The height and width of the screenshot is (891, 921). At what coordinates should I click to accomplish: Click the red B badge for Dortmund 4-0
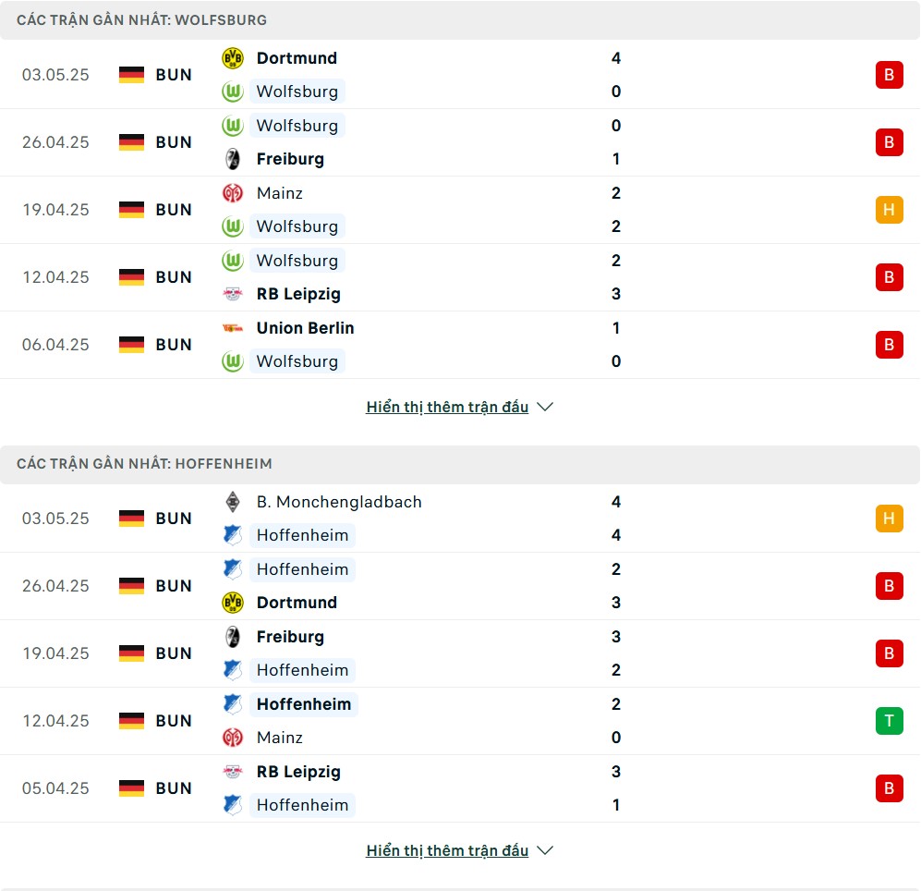[x=890, y=75]
